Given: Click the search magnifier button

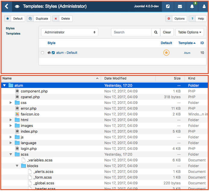Looking at the screenshot, I should 156,32.
